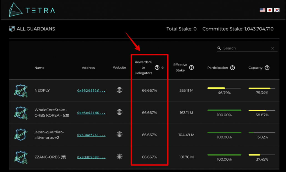This screenshot has height=172, width=286.
Task: Click the Participation header text
Action: click(218, 68)
